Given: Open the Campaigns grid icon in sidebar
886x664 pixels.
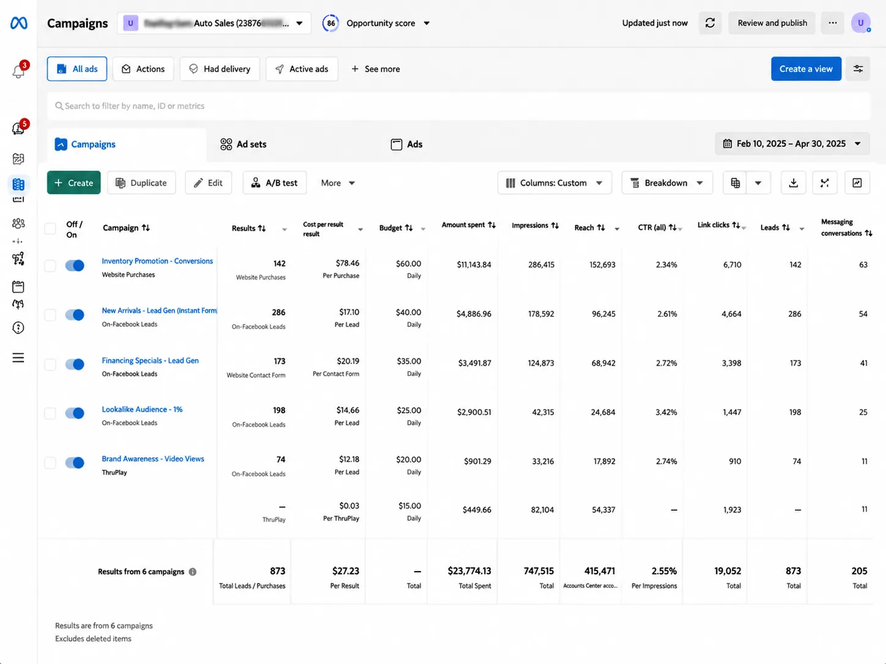Looking at the screenshot, I should pyautogui.click(x=18, y=184).
